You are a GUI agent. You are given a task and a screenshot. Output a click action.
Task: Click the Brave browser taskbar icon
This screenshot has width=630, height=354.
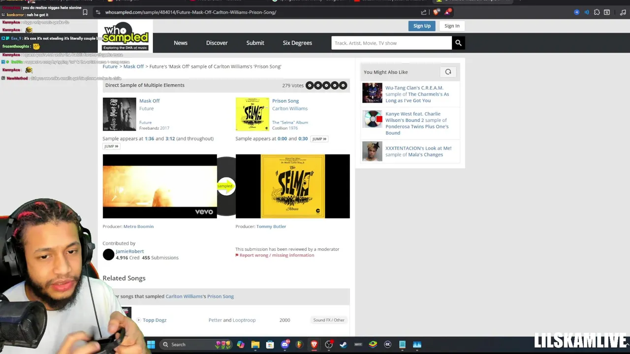[x=314, y=344]
